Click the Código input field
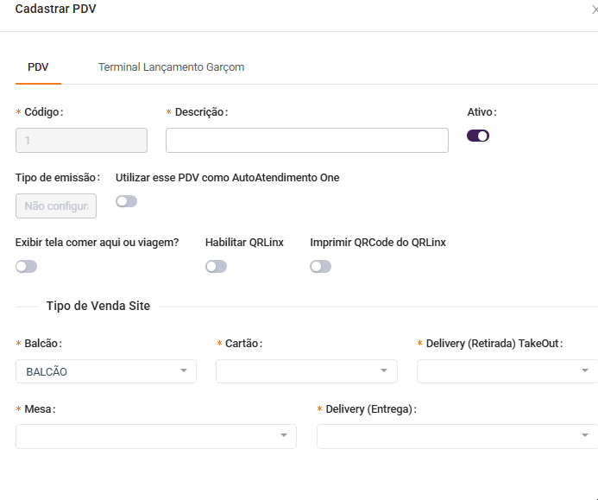 [x=81, y=140]
